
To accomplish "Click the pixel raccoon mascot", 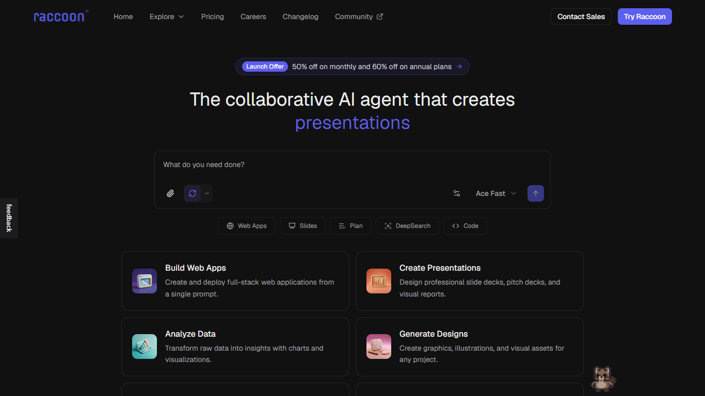I will 603,379.
